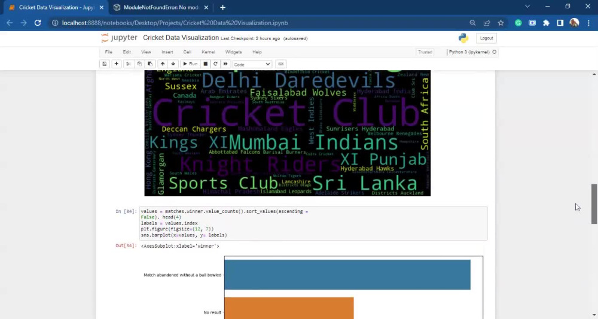Click Python 3 (ipykernel) kernel name

click(469, 52)
